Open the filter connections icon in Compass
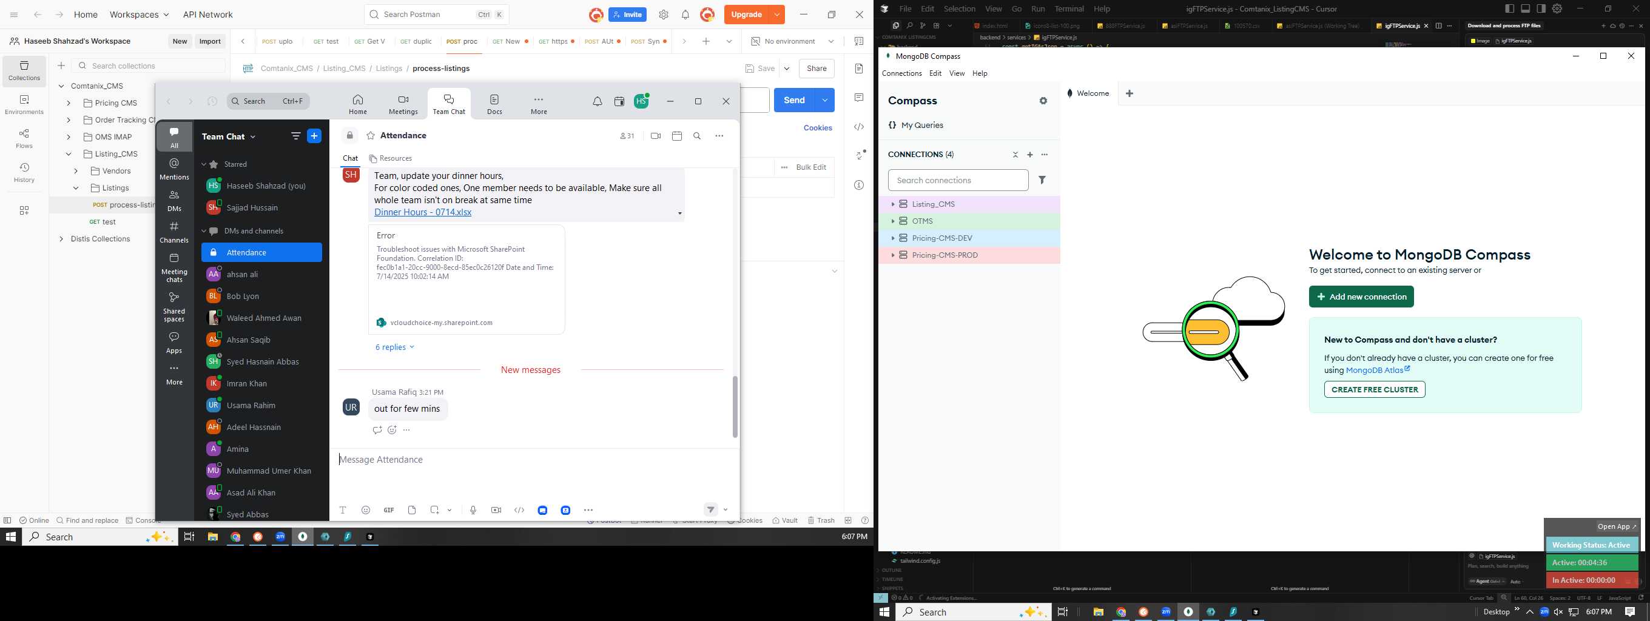This screenshot has height=621, width=1650. click(1042, 181)
